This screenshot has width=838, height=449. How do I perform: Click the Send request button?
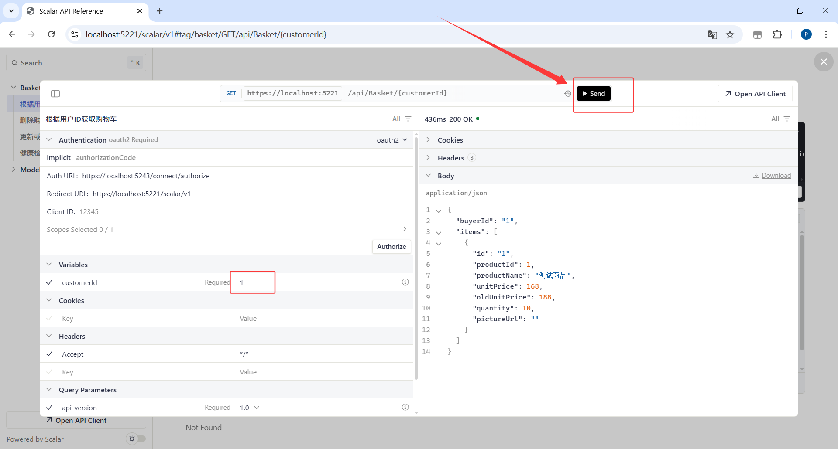pos(594,94)
